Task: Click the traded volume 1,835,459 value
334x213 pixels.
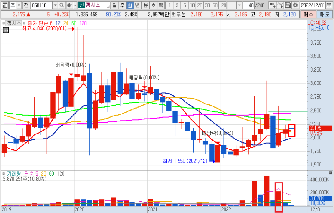Action: click(x=87, y=15)
